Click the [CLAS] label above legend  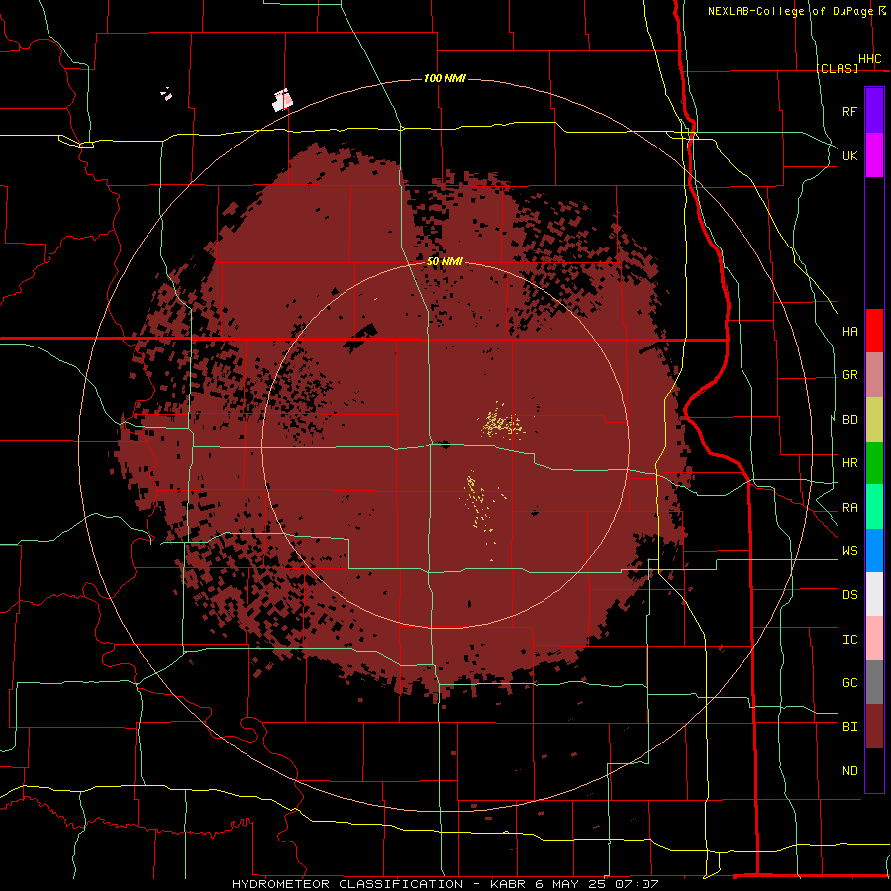838,68
